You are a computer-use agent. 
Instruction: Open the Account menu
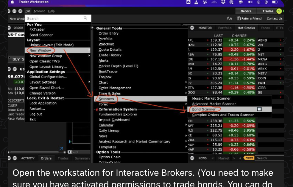point(39,11)
